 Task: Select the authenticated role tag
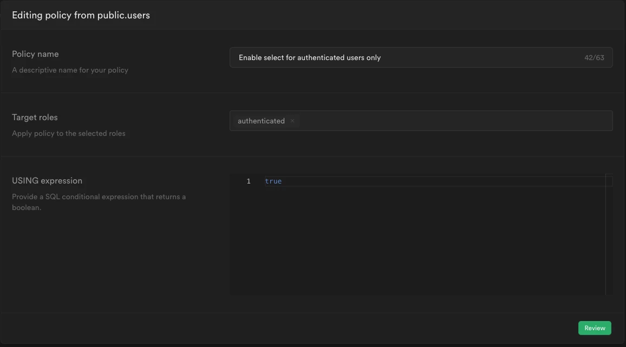click(261, 121)
